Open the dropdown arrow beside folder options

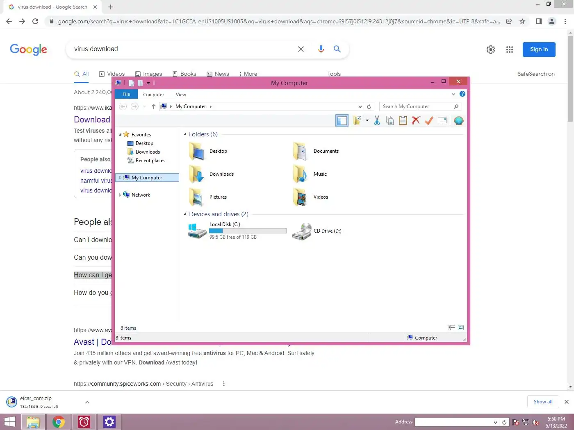367,120
